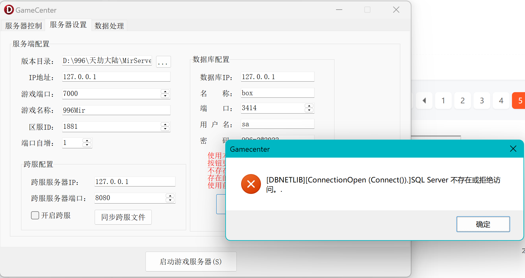Image resolution: width=525 pixels, height=278 pixels.
Task: Go to previous page arrow in background window
Action: [424, 101]
